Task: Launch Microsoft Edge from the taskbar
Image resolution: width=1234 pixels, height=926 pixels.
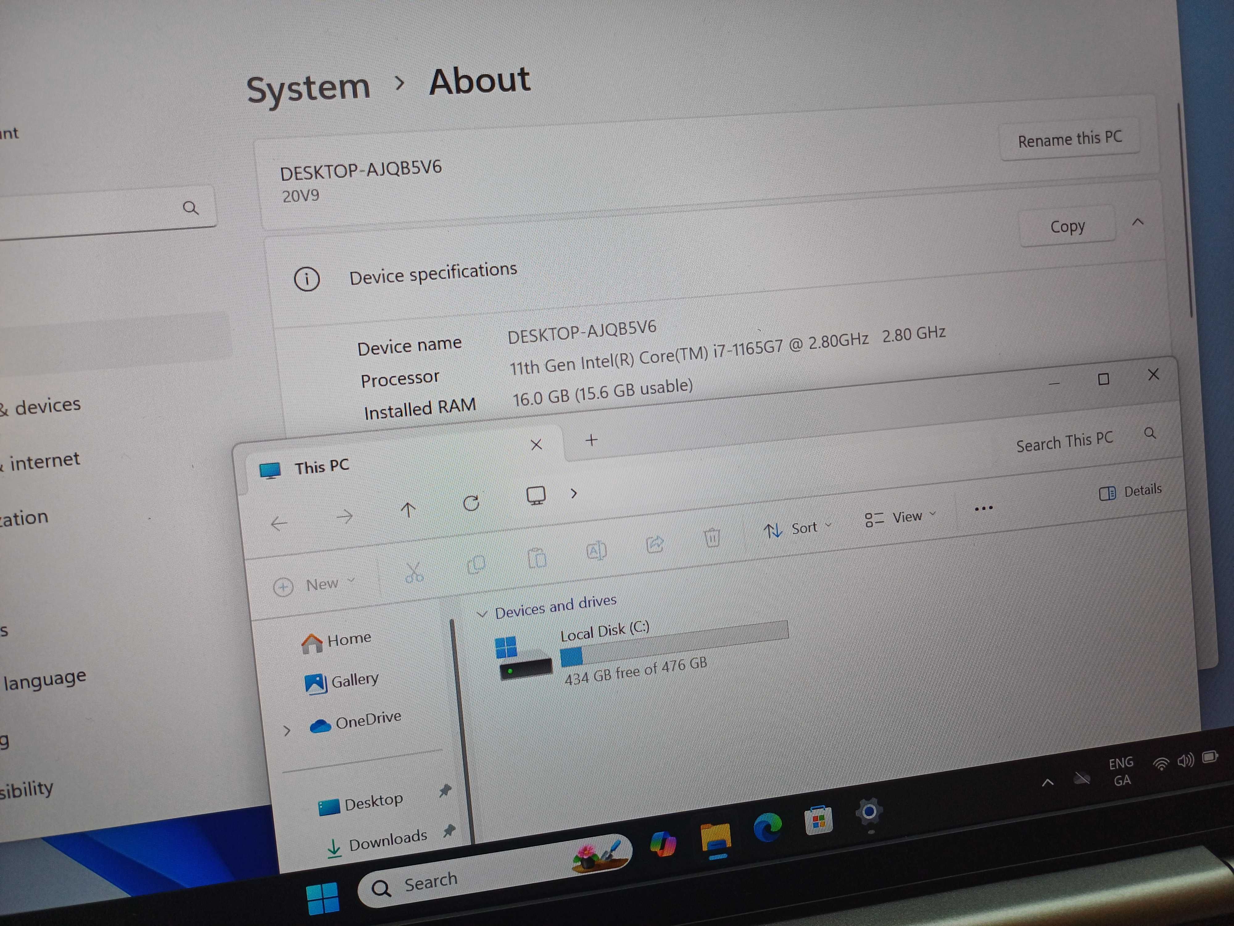Action: (768, 828)
